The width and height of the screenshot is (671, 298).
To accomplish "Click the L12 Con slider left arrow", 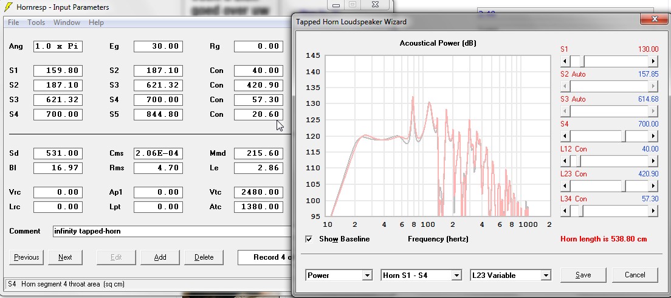I will point(565,161).
